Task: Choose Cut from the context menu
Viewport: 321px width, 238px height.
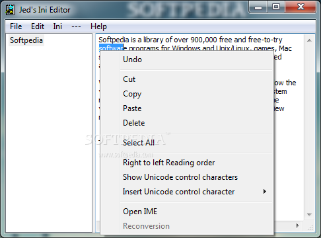Action: pyautogui.click(x=187, y=79)
